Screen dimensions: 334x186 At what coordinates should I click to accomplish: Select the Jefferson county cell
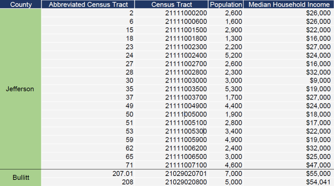tap(20, 89)
